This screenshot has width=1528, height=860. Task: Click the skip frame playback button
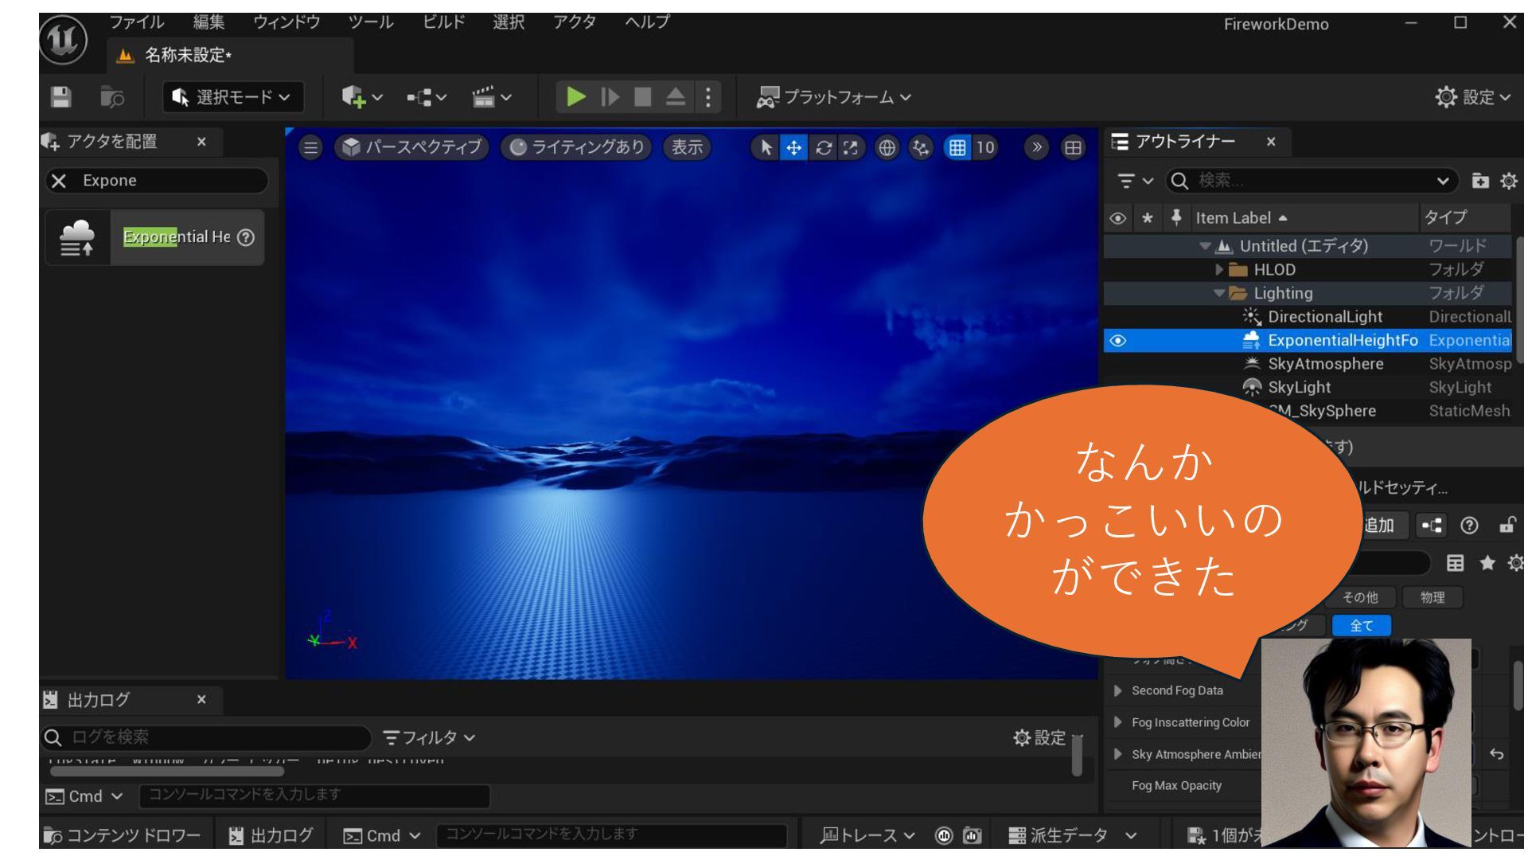(610, 97)
